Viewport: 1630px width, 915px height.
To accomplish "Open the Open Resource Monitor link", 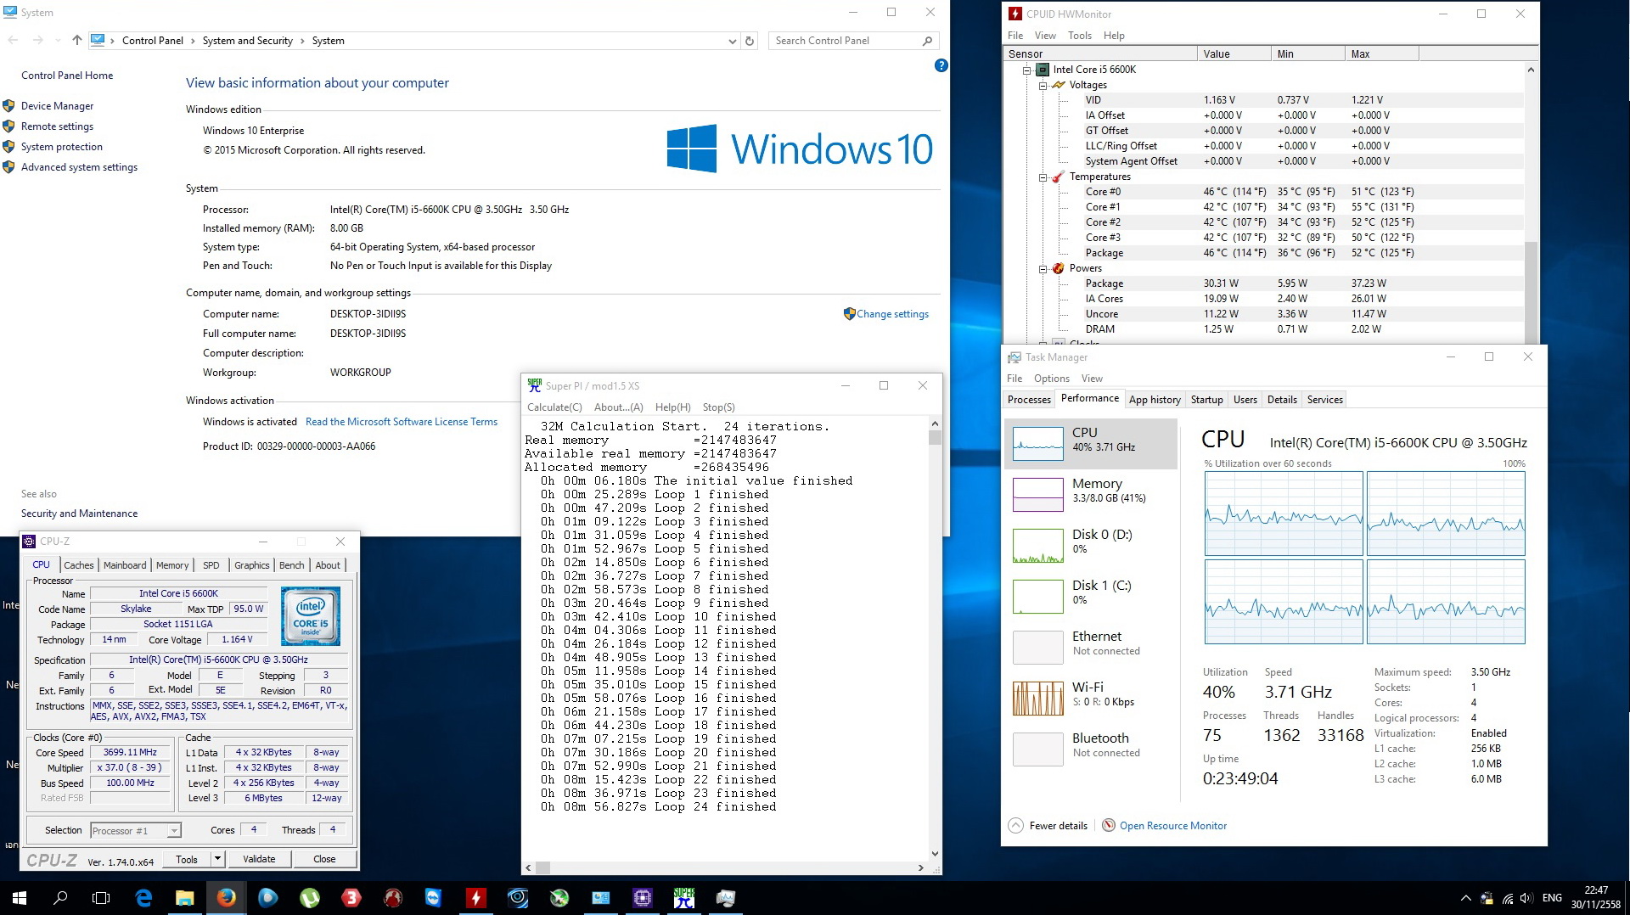I will (x=1173, y=826).
